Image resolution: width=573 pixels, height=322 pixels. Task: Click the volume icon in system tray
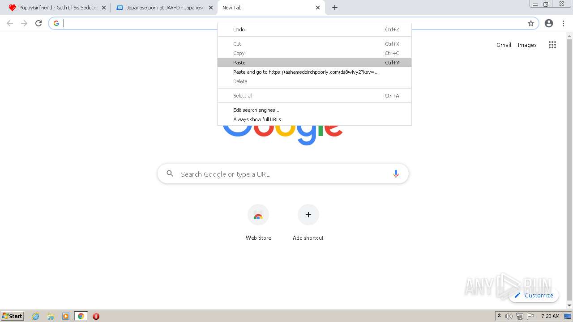click(509, 316)
